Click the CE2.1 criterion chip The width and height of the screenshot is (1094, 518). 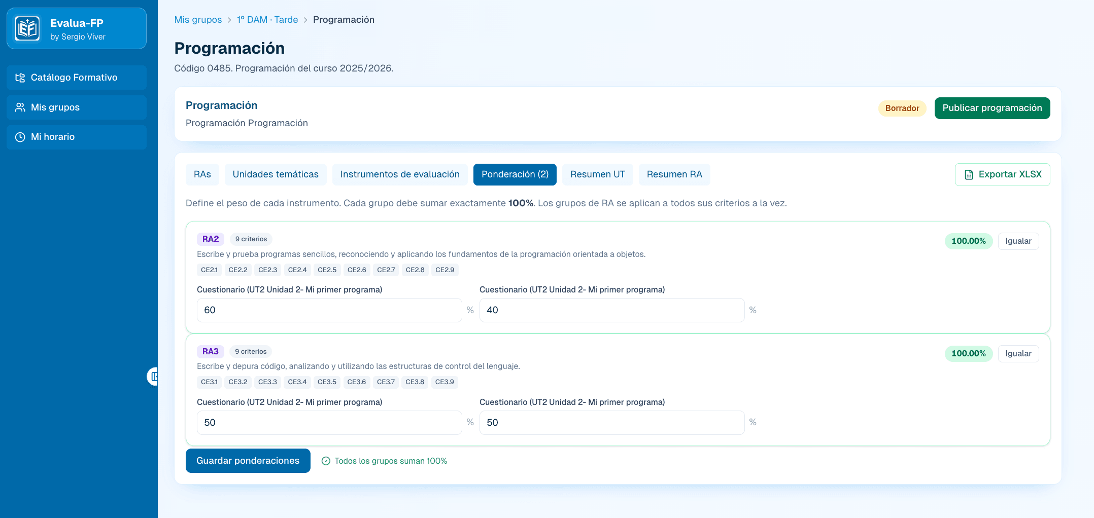click(x=209, y=270)
